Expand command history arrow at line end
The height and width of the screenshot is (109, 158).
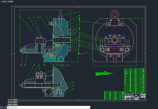pyautogui.click(x=89, y=108)
